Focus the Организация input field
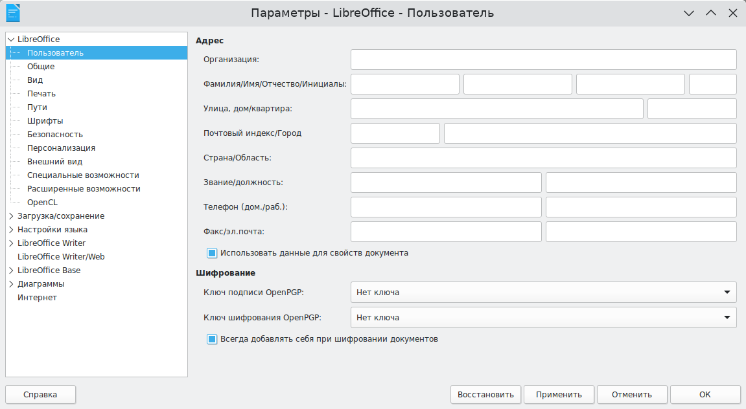The image size is (746, 409). [543, 60]
